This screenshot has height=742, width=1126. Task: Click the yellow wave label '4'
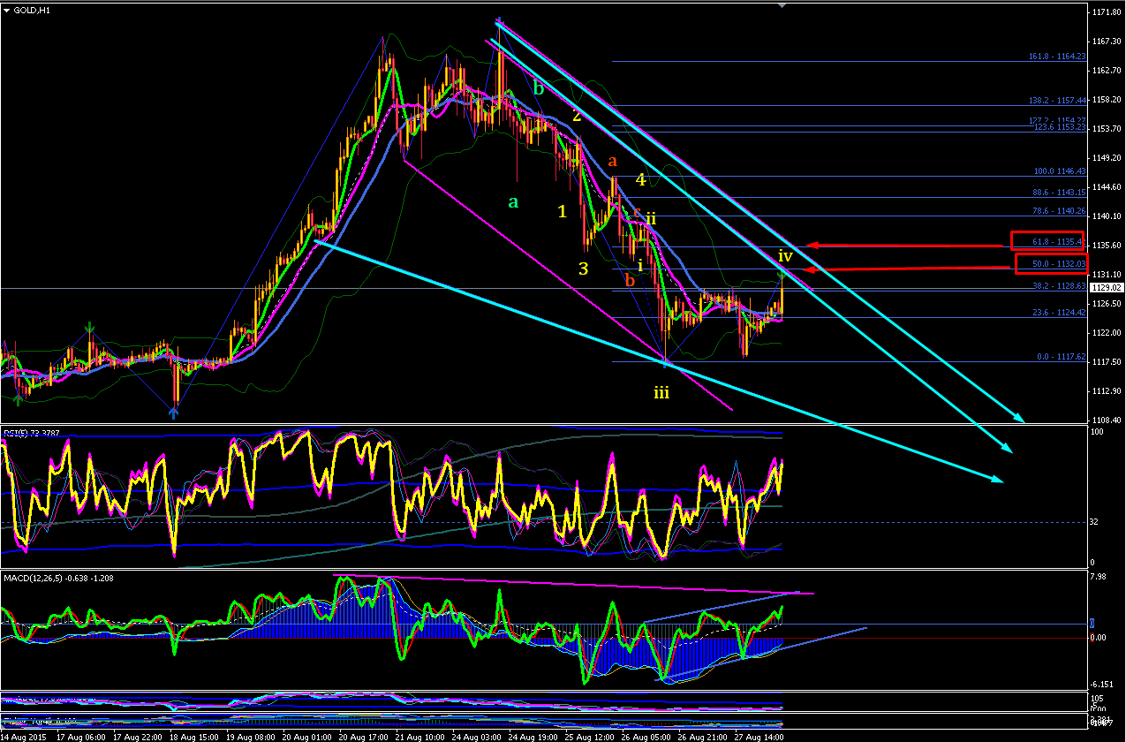(641, 179)
